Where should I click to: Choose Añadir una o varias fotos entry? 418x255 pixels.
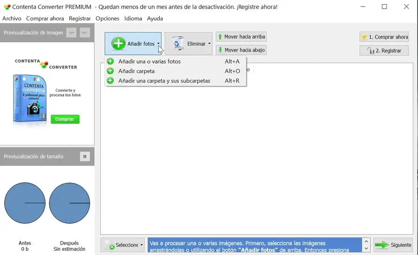pos(176,61)
